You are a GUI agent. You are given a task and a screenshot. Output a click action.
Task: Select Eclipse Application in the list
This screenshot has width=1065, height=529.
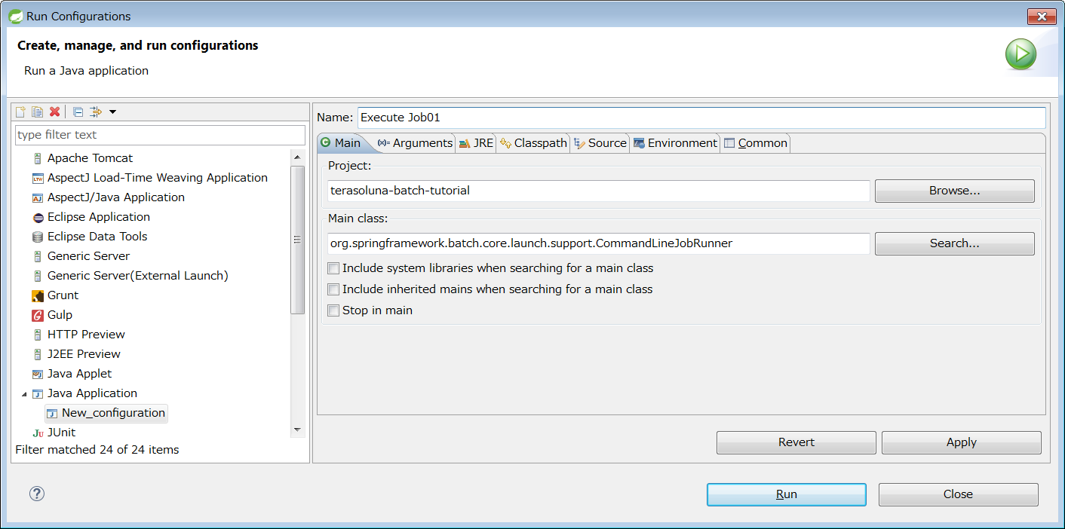pos(98,217)
